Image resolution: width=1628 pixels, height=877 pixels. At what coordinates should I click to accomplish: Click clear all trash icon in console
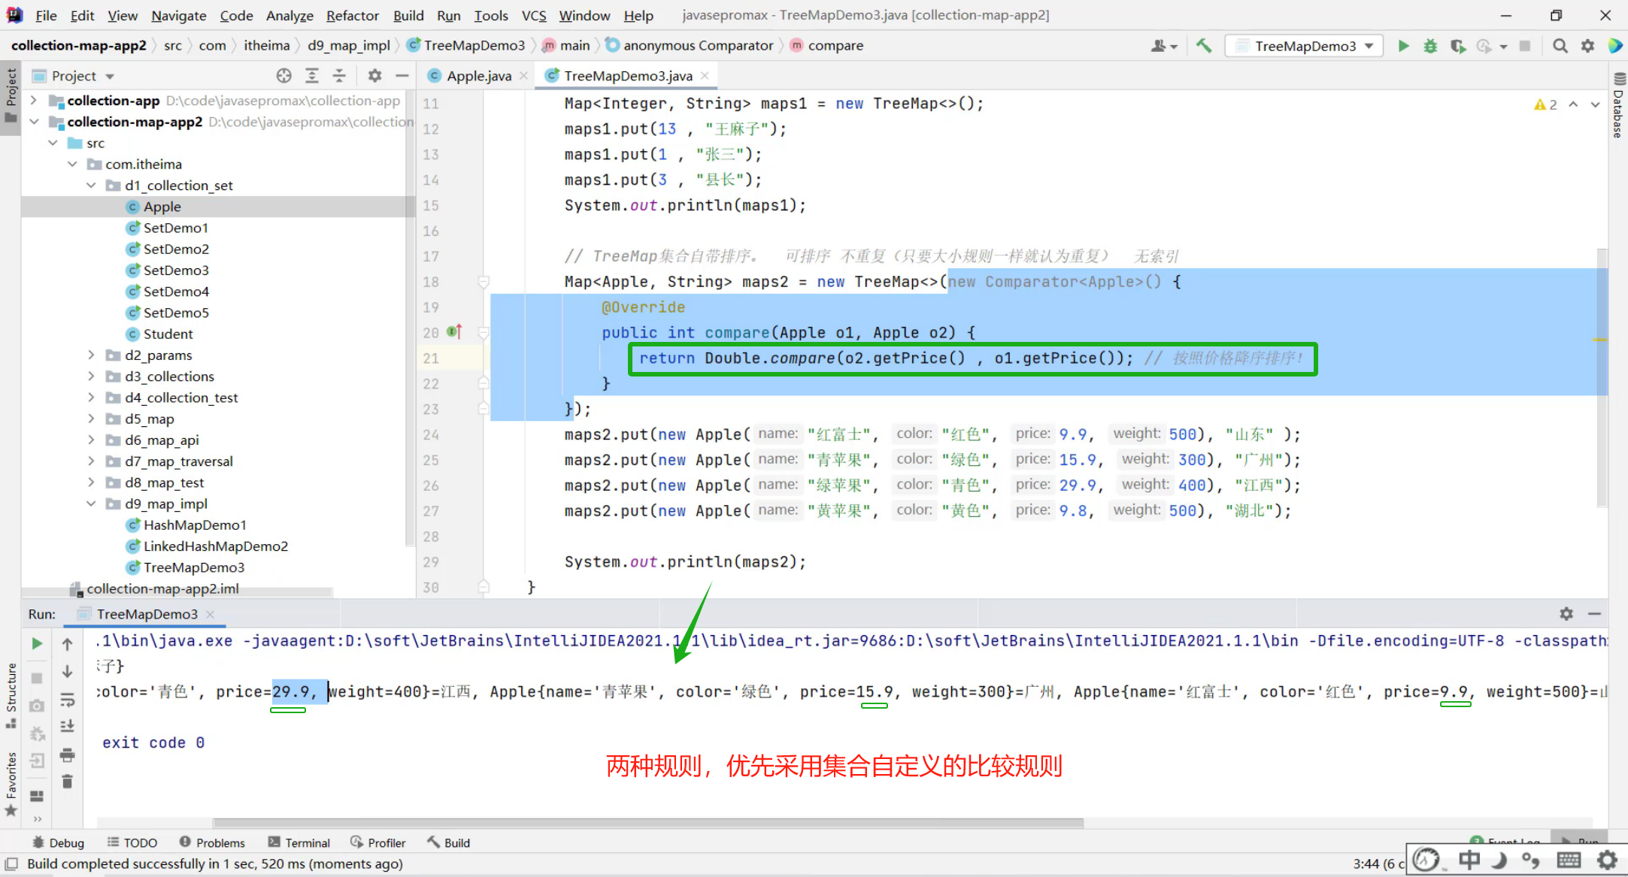67,782
